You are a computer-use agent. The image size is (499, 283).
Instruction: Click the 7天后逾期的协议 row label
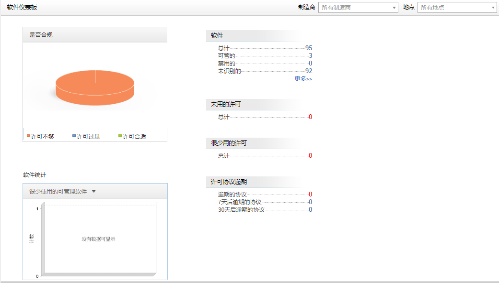tap(240, 202)
